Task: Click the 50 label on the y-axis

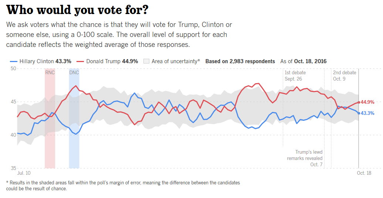Action: 13,69
